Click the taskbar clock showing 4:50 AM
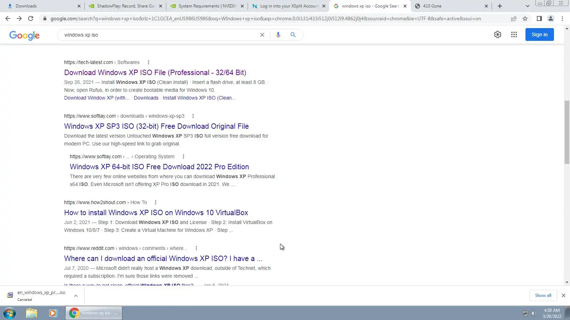 tap(552, 313)
